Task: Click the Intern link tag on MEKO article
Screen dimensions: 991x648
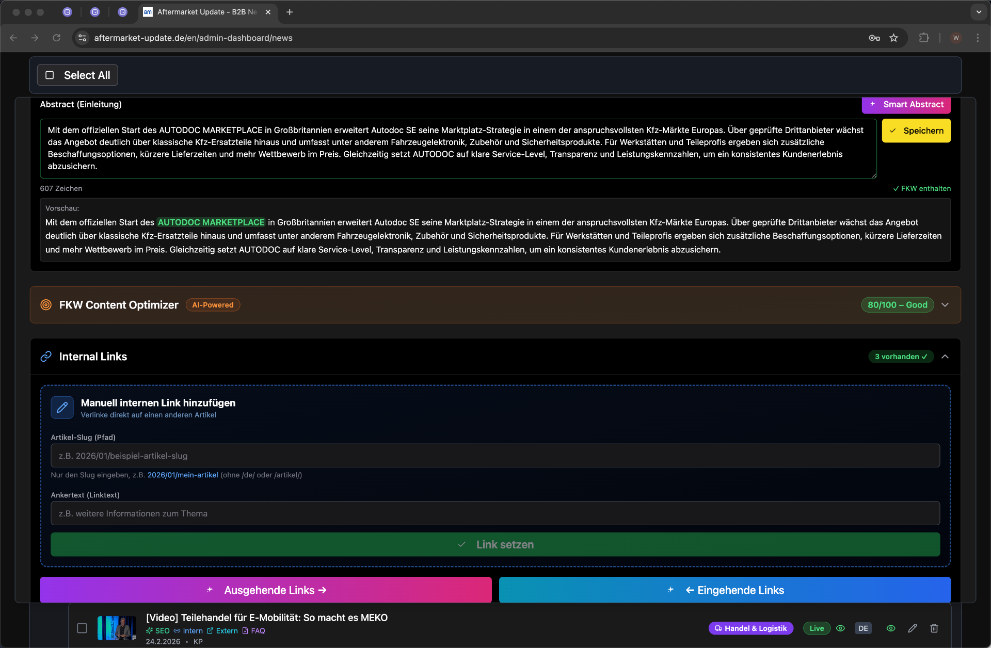Action: 188,630
